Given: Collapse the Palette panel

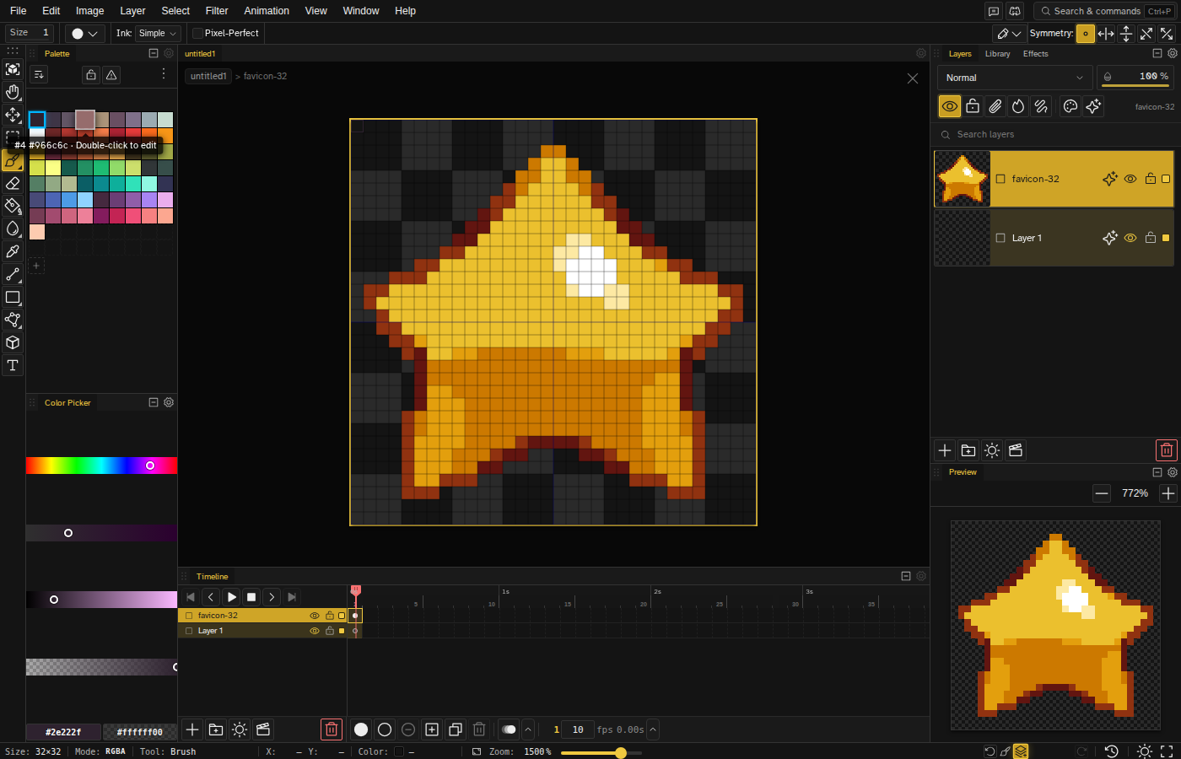Looking at the screenshot, I should pyautogui.click(x=154, y=53).
